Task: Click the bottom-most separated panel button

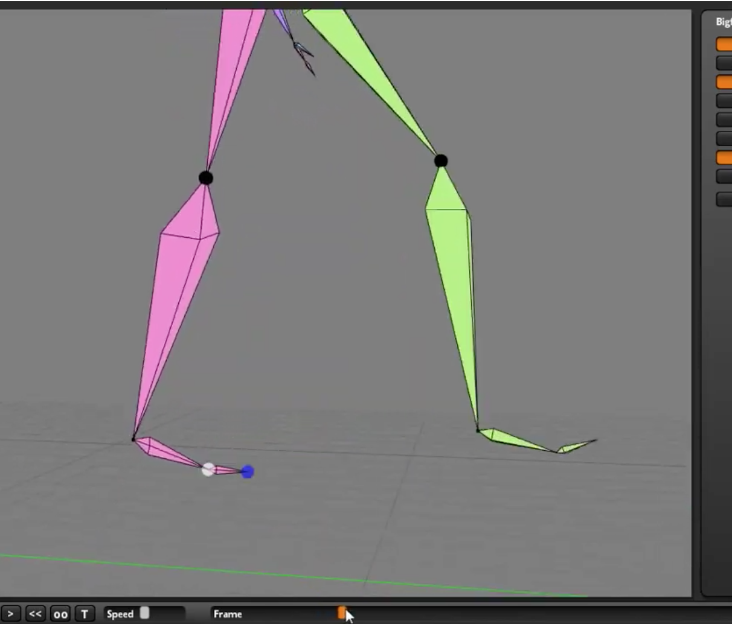Action: click(x=724, y=199)
